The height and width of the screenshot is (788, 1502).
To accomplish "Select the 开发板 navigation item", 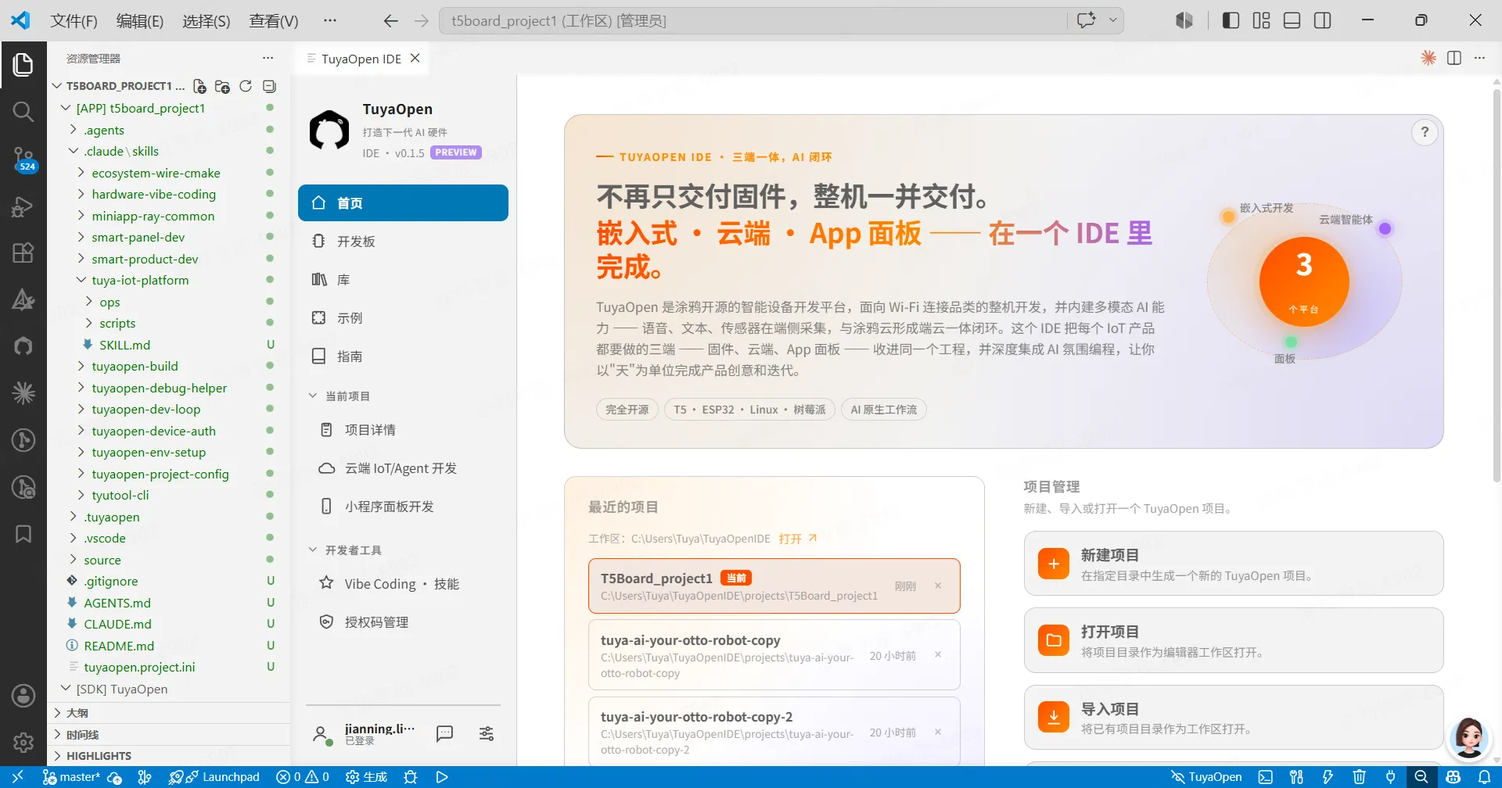I will [403, 242].
